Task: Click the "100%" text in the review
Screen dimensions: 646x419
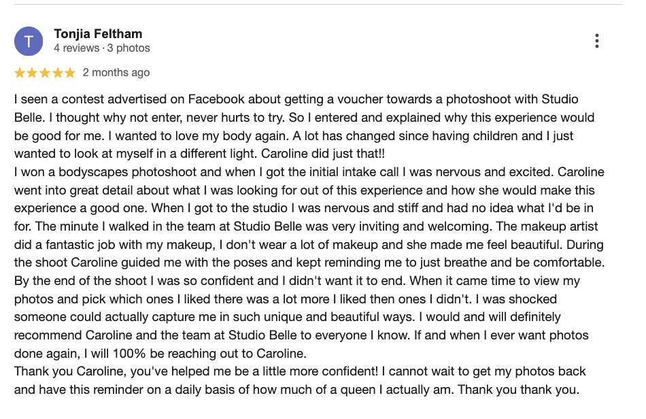Action: [129, 354]
